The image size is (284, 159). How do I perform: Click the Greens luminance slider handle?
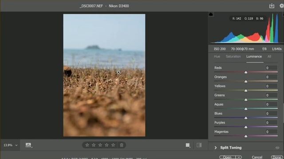click(246, 100)
